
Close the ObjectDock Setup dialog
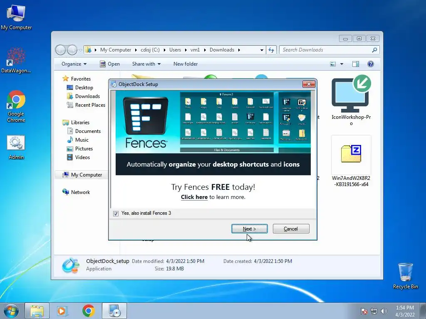(x=309, y=84)
